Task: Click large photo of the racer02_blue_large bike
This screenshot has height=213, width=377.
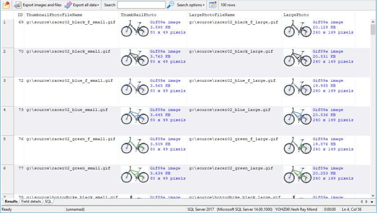Action: click(297, 117)
